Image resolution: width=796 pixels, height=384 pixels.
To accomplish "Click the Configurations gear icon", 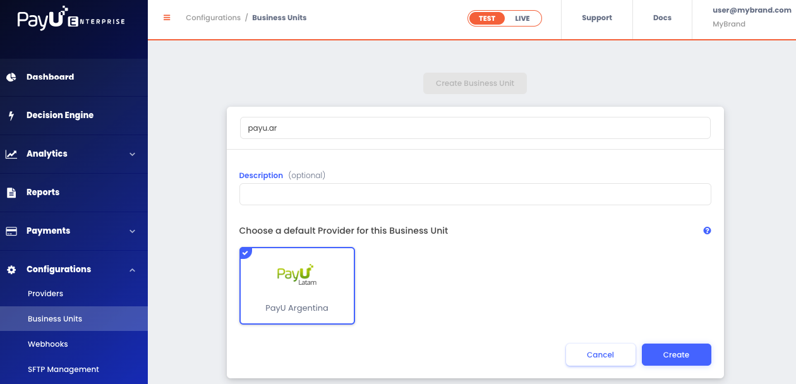I will (11, 270).
